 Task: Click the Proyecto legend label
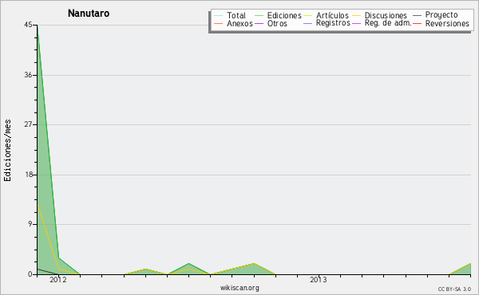pyautogui.click(x=441, y=15)
